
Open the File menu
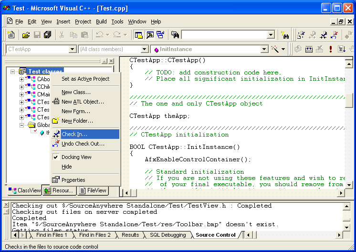pyautogui.click(x=19, y=21)
